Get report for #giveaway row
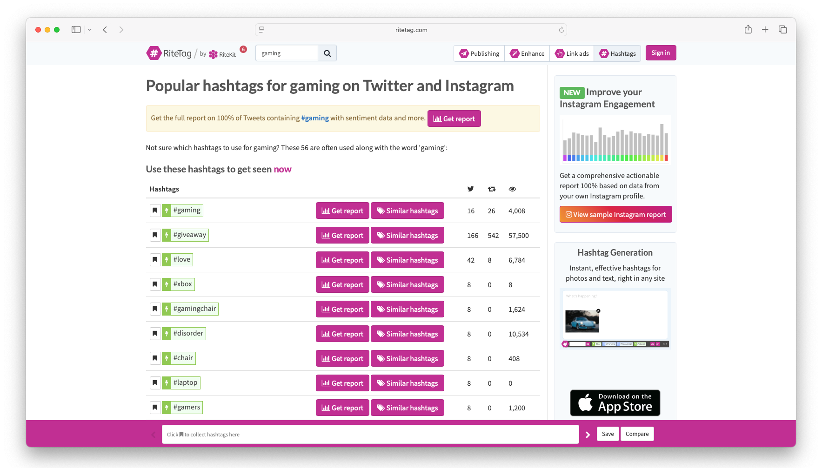Viewport: 822px width, 468px height. click(x=342, y=235)
